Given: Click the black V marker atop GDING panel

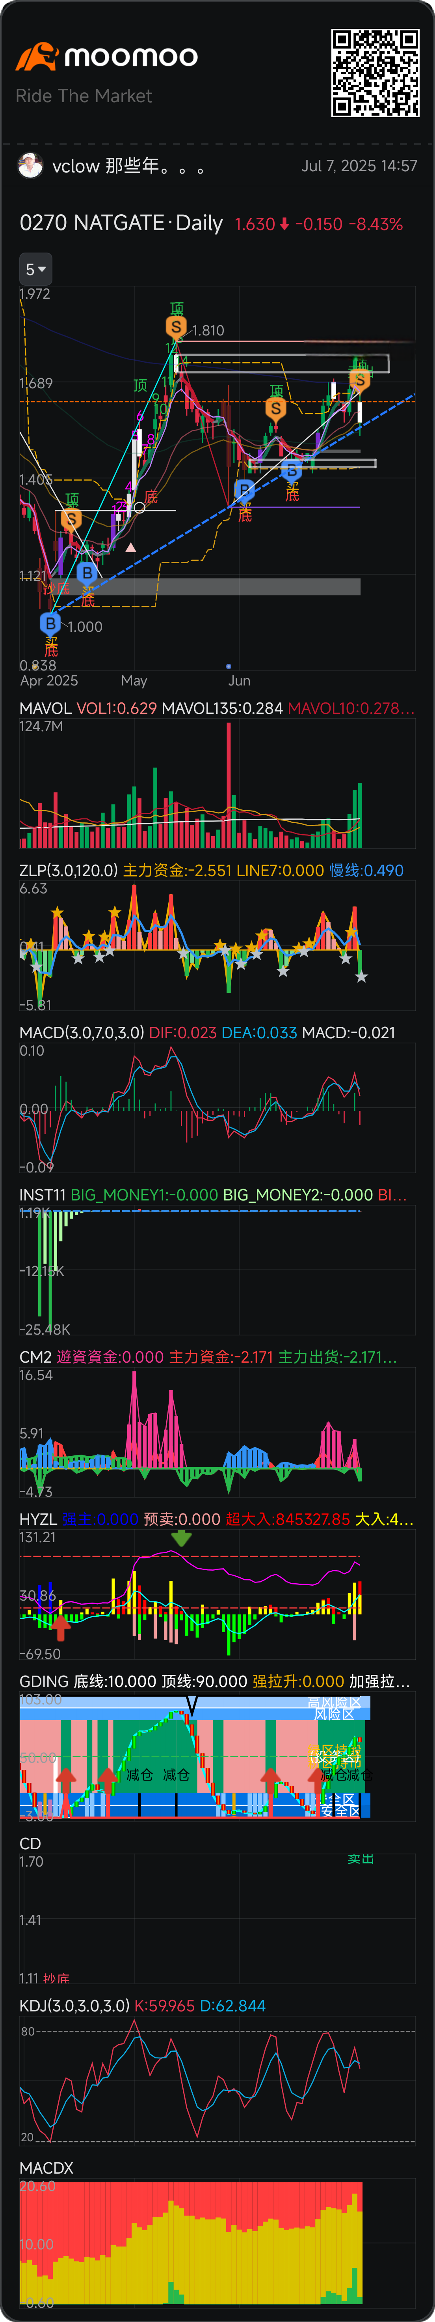Looking at the screenshot, I should 191,1706.
